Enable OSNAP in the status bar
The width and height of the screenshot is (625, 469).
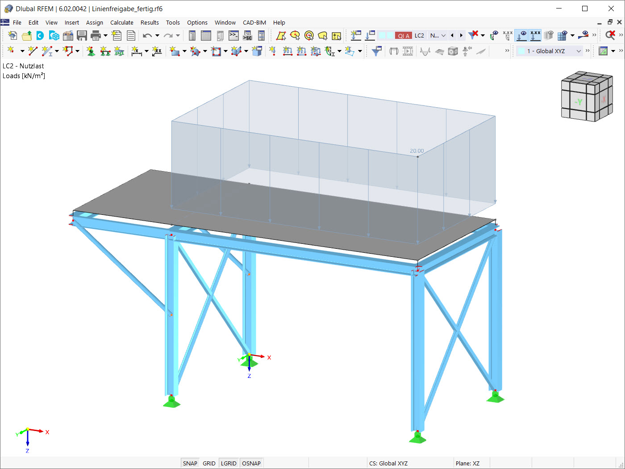[x=251, y=463]
